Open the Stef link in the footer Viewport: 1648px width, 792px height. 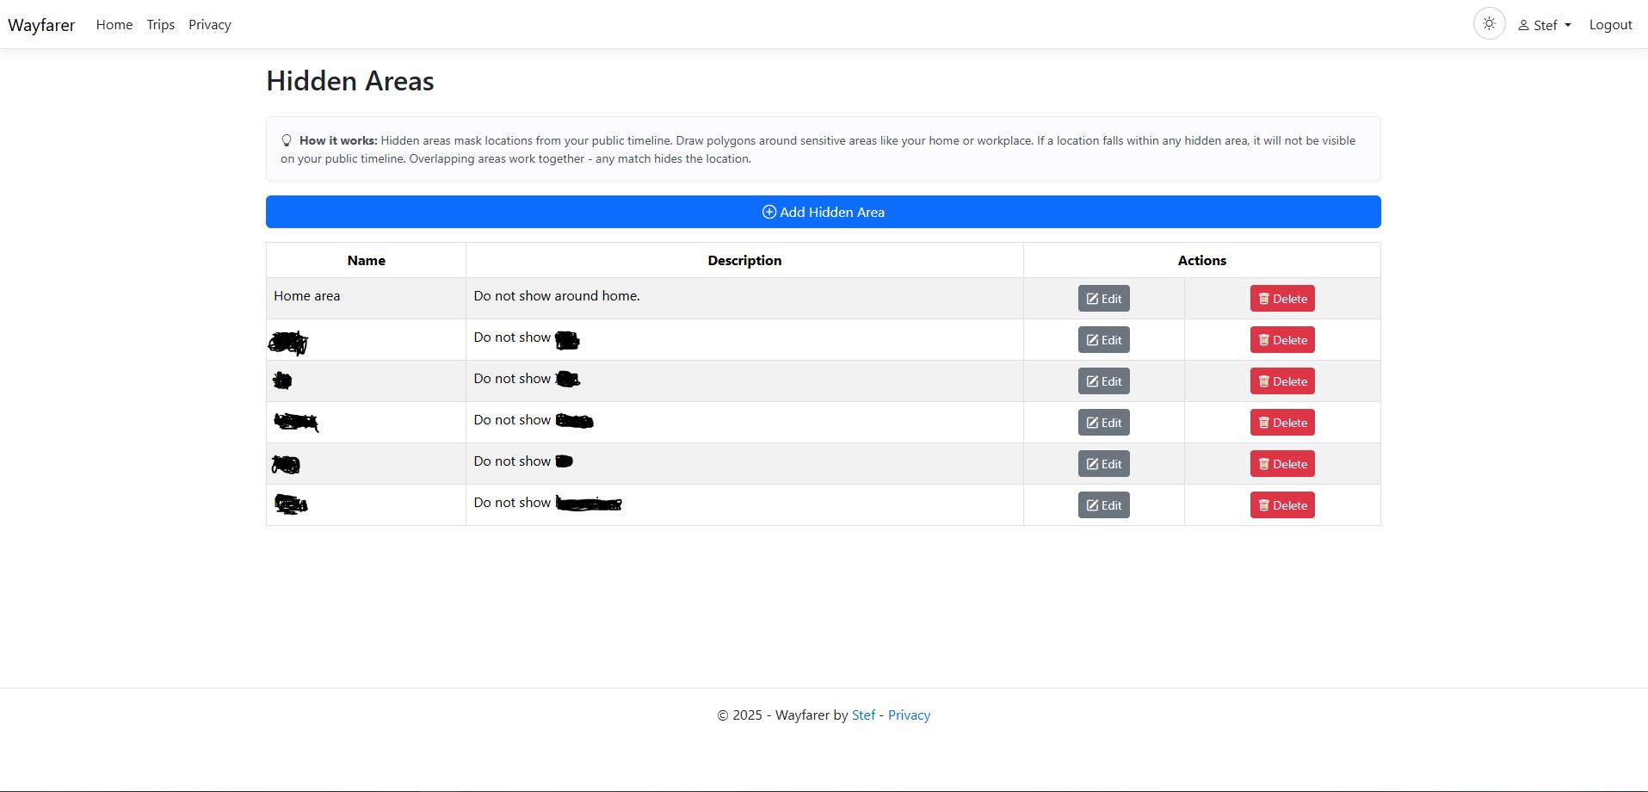863,715
